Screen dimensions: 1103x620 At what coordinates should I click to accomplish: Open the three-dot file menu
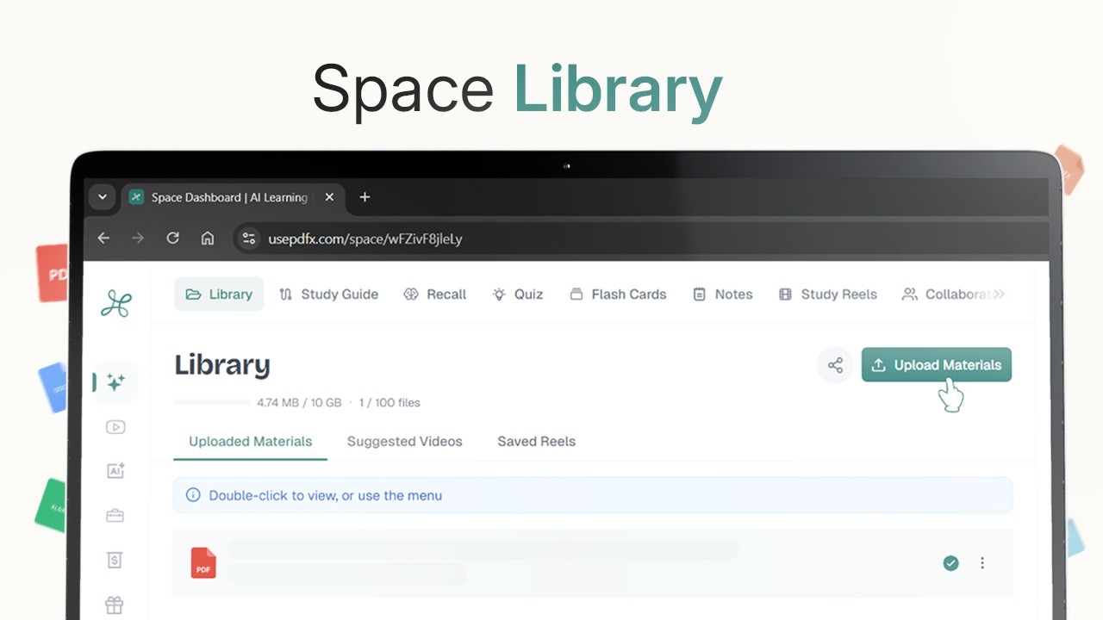(x=982, y=563)
